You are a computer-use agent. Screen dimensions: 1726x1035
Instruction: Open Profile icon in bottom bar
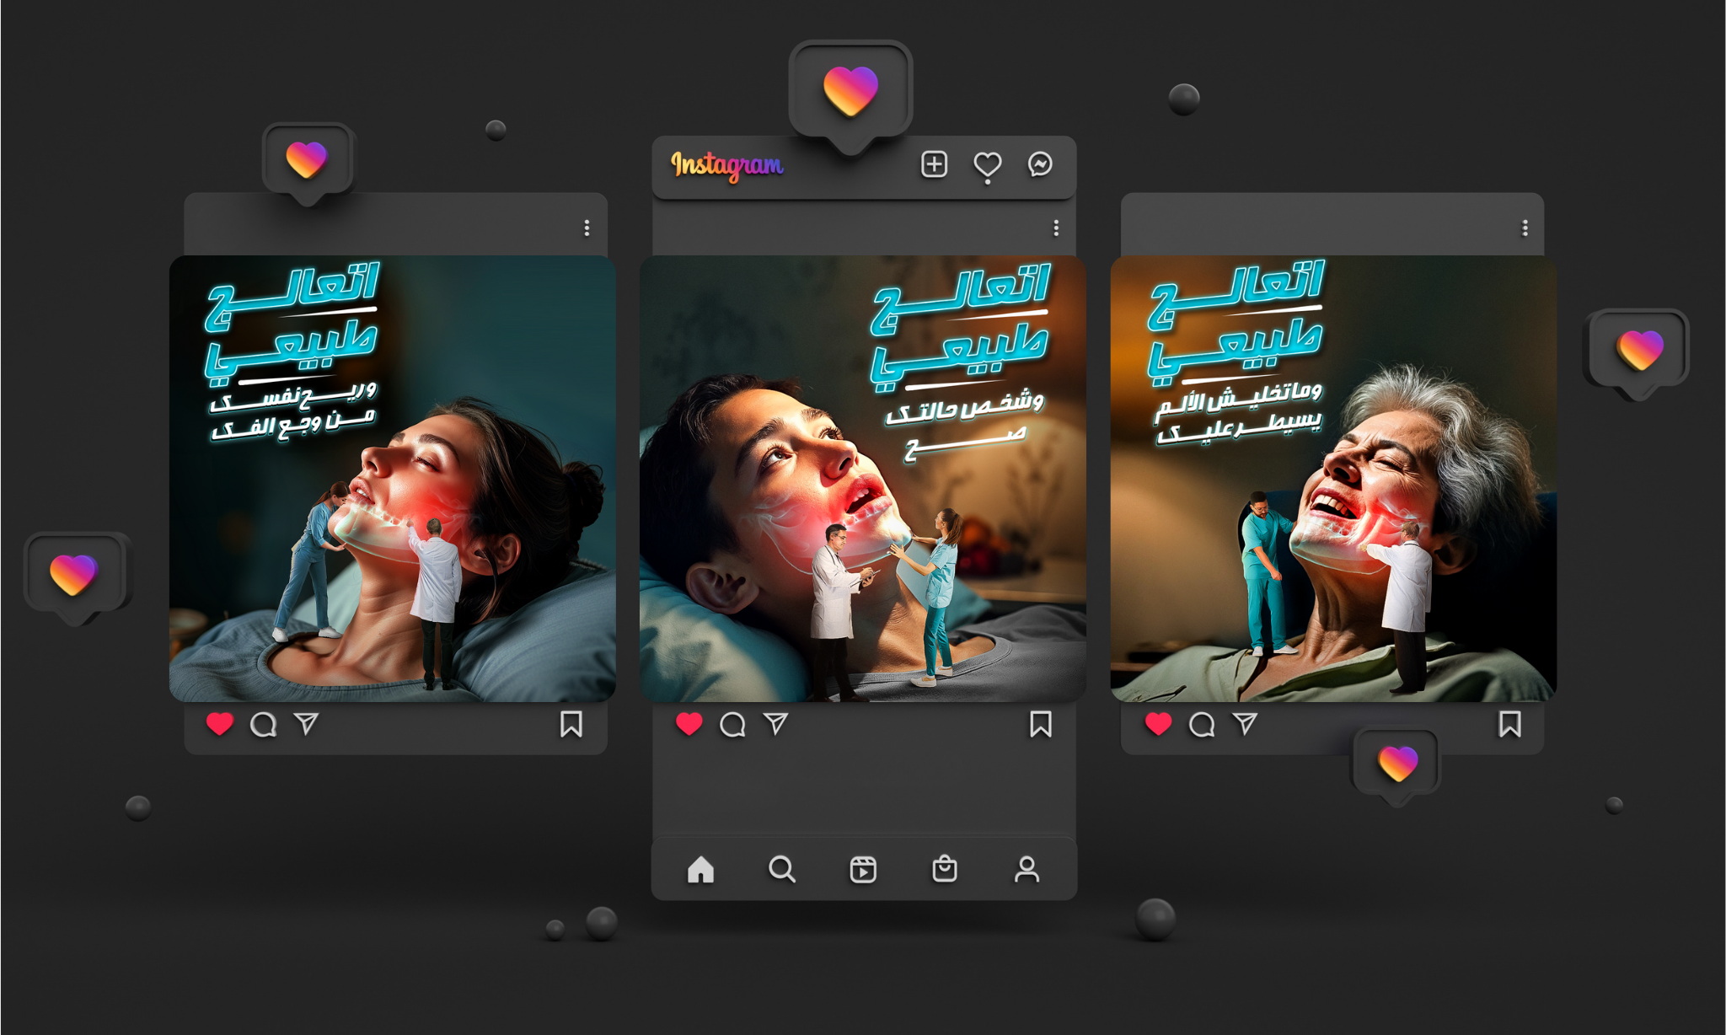coord(1026,869)
